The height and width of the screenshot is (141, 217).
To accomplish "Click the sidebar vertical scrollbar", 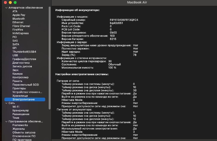I will 50,58.
